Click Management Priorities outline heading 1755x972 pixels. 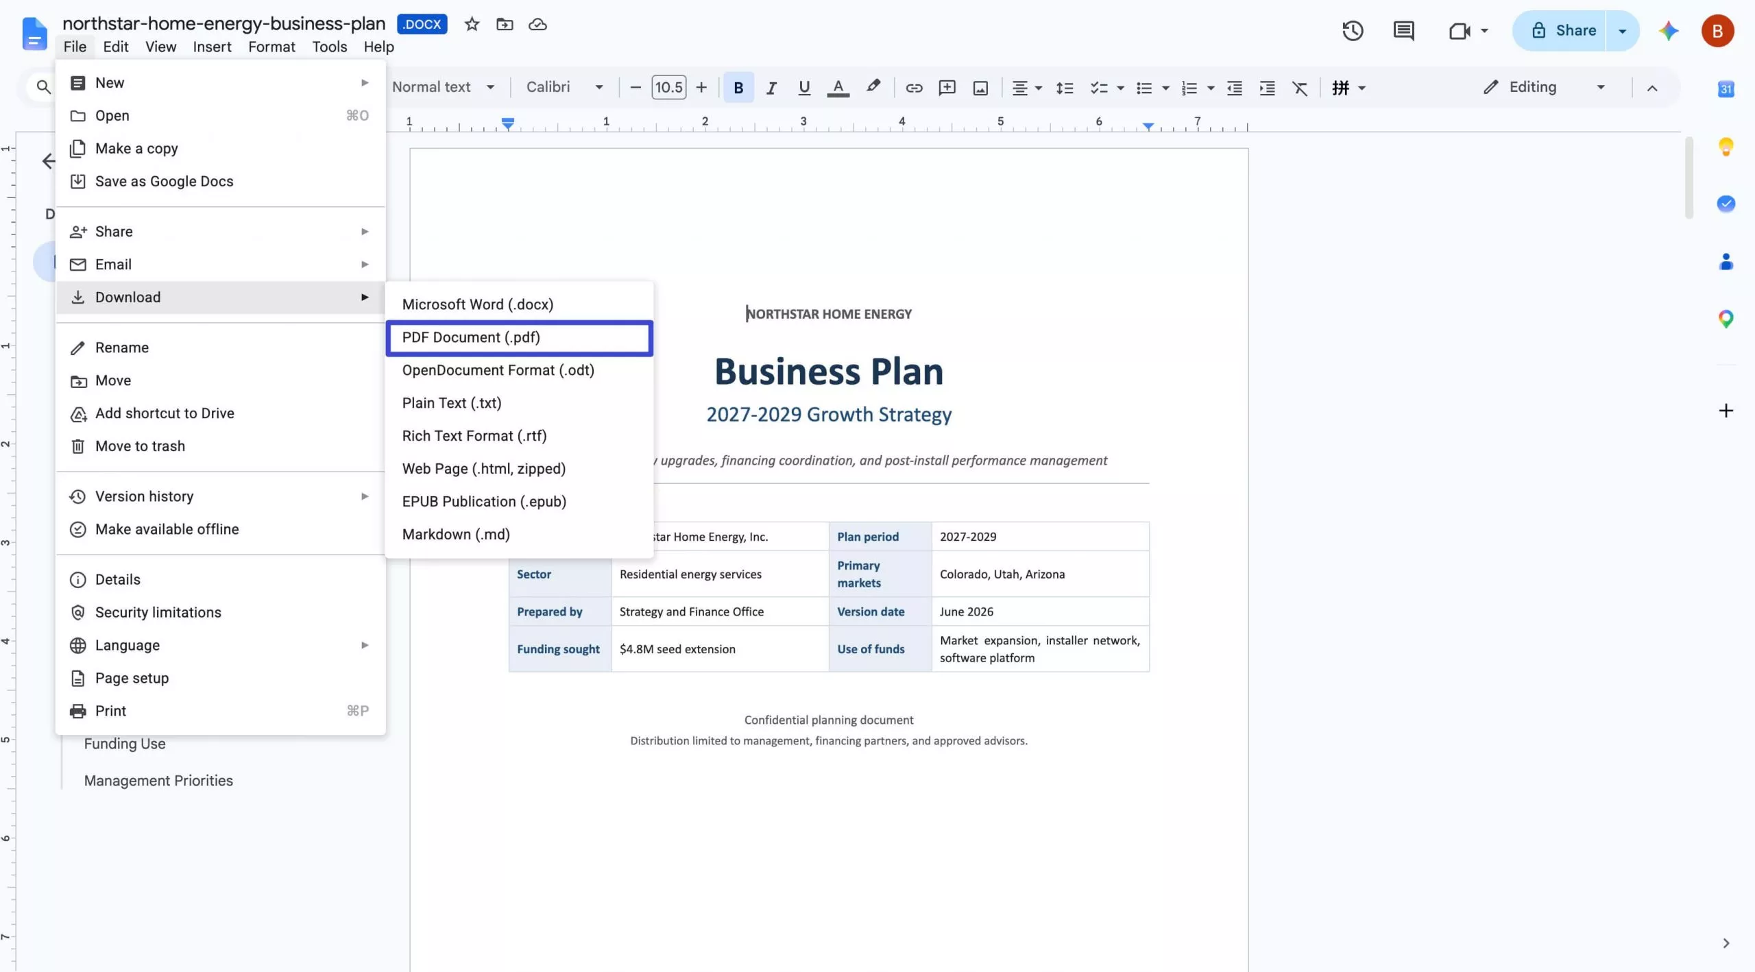pos(158,781)
